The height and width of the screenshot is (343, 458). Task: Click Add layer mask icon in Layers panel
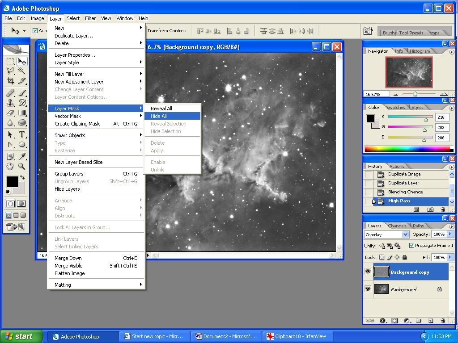point(394,321)
